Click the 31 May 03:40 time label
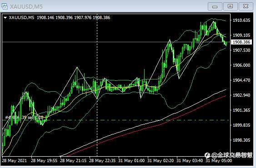 tap(190, 161)
